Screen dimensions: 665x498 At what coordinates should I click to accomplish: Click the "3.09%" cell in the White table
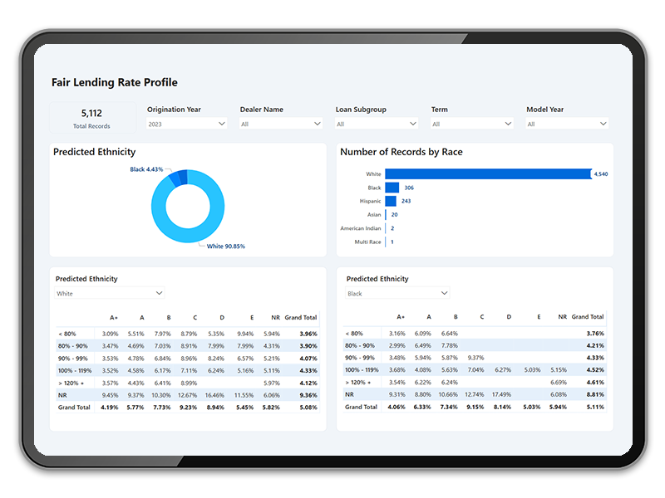pyautogui.click(x=111, y=334)
